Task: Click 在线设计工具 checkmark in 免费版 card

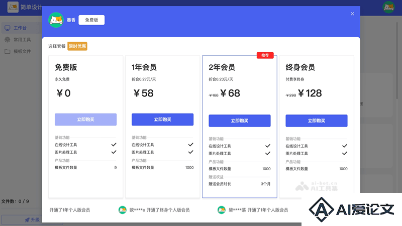Action: pos(114,145)
